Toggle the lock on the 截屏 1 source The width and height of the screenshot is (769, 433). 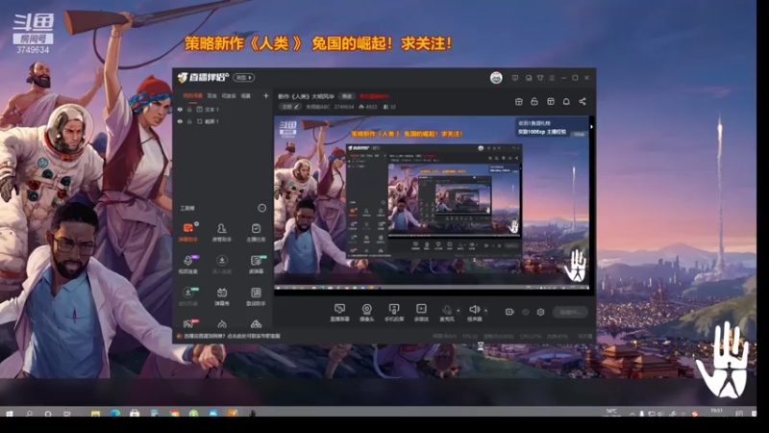[x=189, y=121]
